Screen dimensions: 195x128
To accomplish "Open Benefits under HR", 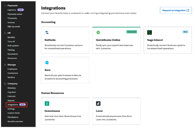I will [11, 37].
